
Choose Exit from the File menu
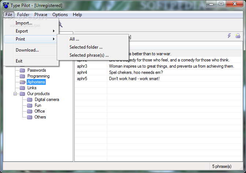(31, 61)
